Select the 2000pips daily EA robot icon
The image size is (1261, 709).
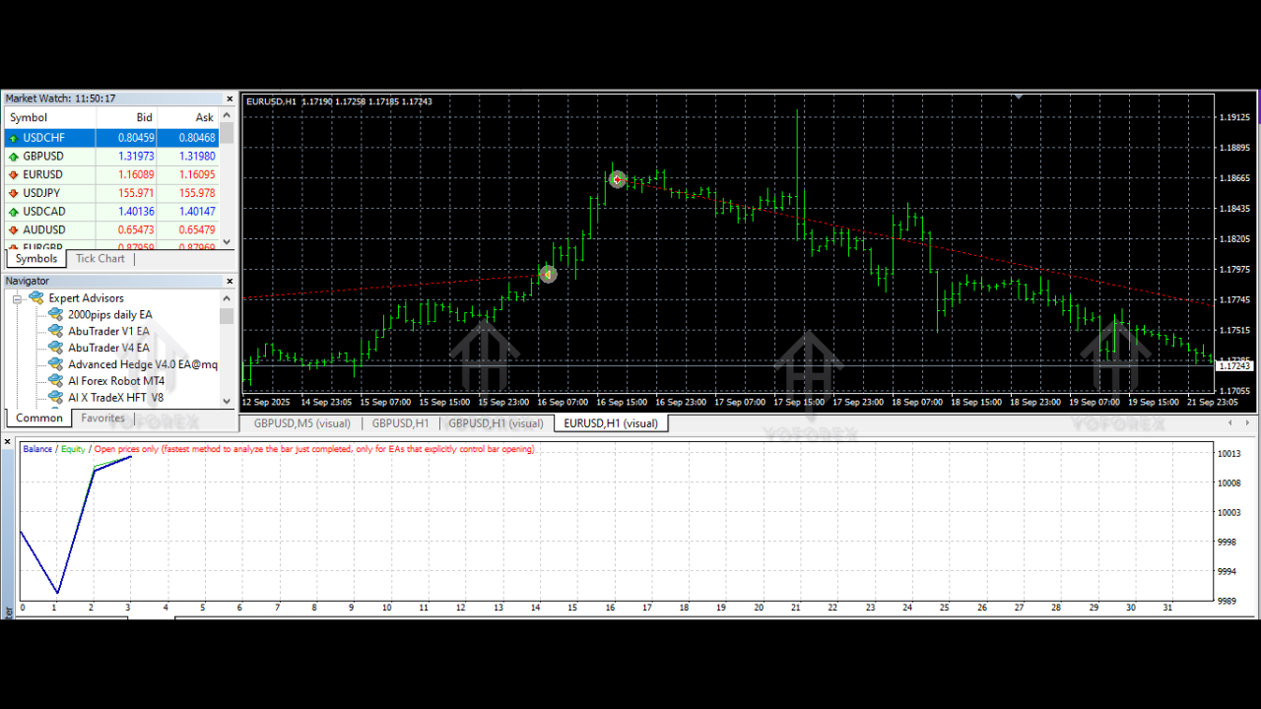pos(55,314)
